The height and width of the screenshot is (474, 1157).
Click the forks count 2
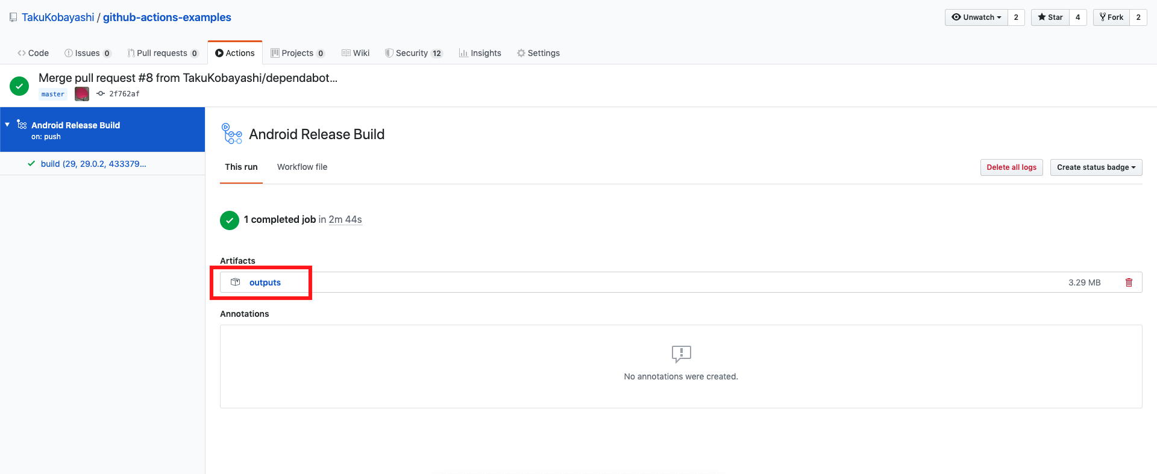coord(1138,17)
